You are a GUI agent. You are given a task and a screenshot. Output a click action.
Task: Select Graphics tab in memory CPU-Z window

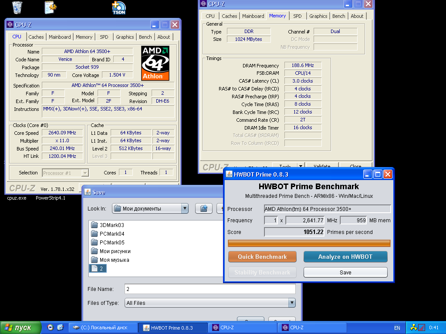pos(318,16)
